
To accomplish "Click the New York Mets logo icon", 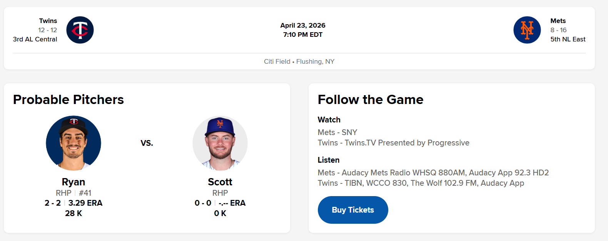I will tap(527, 30).
